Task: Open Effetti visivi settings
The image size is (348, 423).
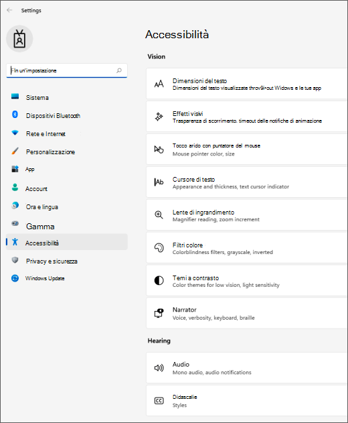Action: [x=246, y=117]
